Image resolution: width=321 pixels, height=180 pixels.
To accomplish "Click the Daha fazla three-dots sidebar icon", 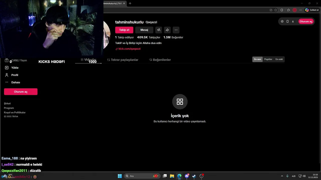I will pyautogui.click(x=7, y=82).
